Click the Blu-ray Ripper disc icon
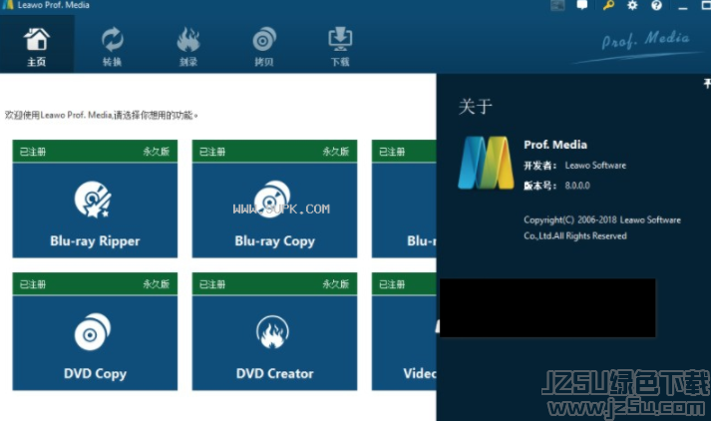This screenshot has width=711, height=421. click(93, 200)
